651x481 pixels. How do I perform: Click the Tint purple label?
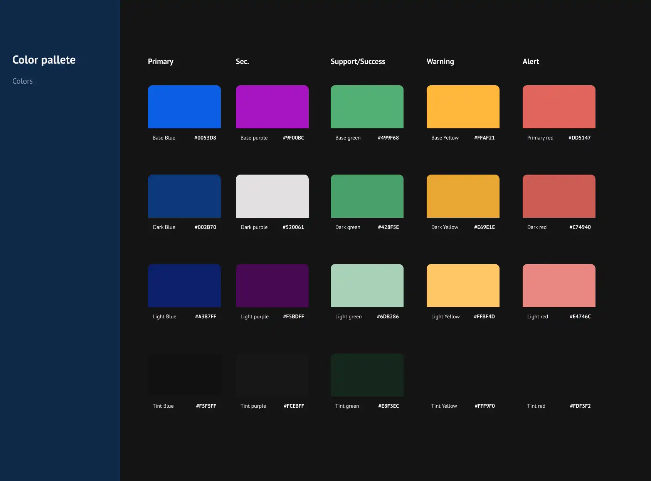[253, 406]
